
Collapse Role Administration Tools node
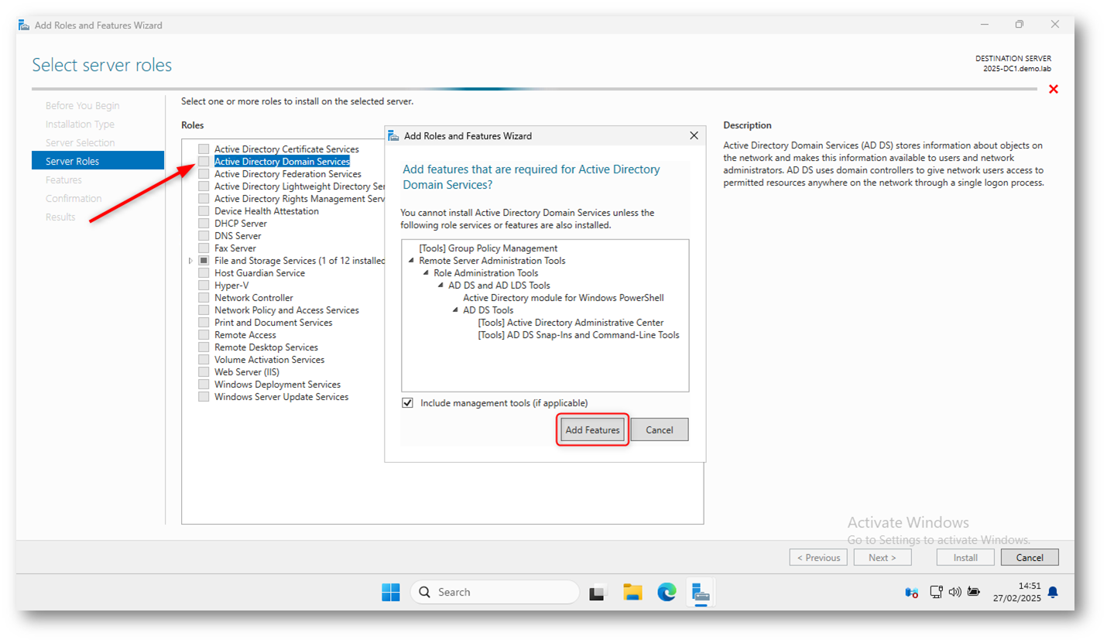pos(426,273)
